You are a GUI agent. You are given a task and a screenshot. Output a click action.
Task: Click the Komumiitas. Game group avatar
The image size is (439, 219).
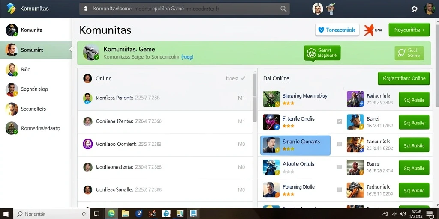pyautogui.click(x=91, y=53)
